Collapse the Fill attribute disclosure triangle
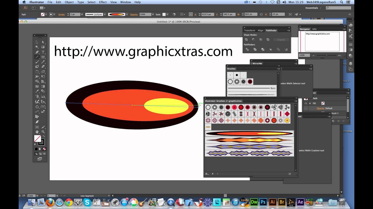373x209 pixels. pos(310,103)
